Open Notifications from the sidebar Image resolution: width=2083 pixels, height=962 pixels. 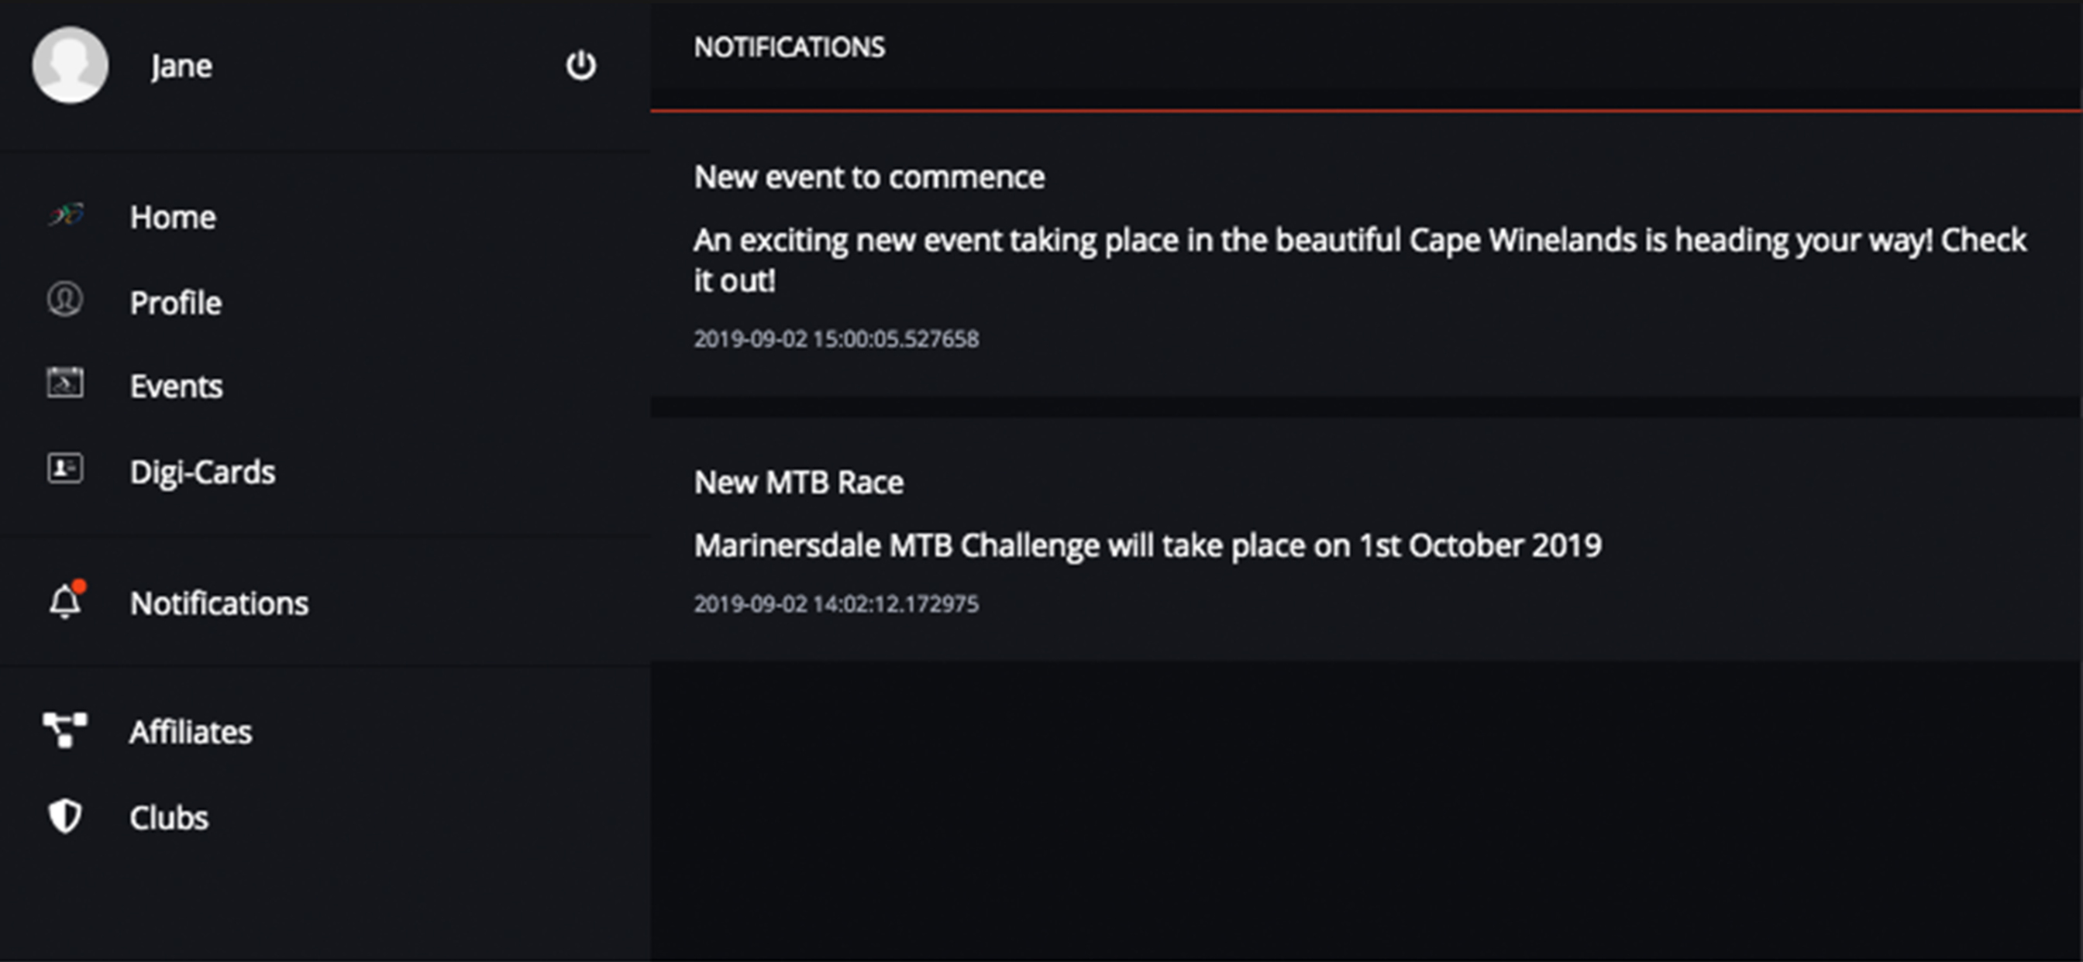219,603
